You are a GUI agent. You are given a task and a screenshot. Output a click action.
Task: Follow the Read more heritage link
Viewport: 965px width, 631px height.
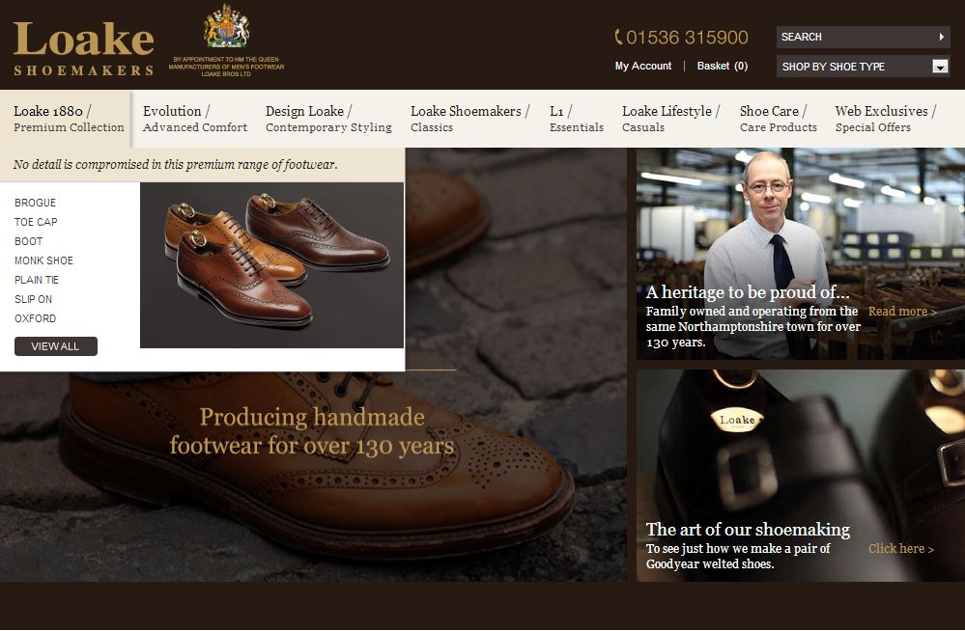click(902, 312)
